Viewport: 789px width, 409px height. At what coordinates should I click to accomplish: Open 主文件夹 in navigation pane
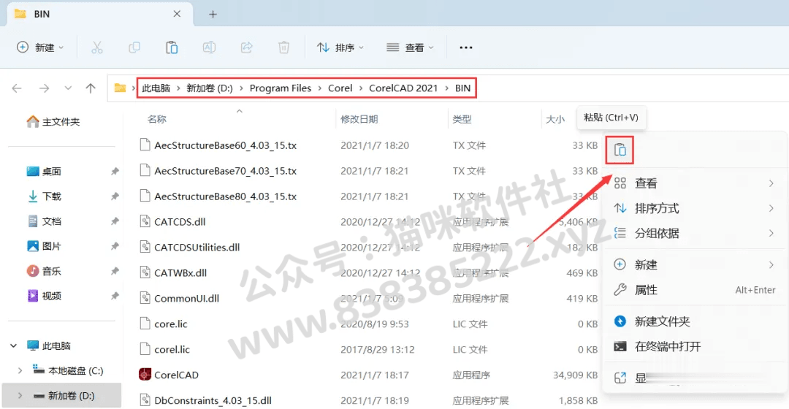click(53, 122)
